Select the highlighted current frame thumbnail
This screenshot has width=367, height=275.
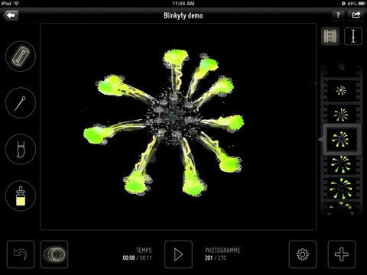(x=342, y=140)
